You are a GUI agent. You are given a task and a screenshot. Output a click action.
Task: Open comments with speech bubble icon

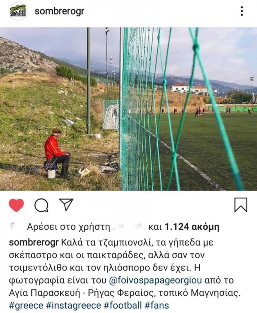(x=41, y=205)
